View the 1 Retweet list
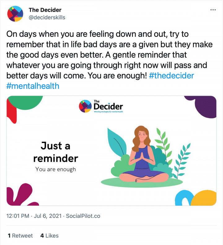This screenshot has height=245, width=223. point(20,236)
